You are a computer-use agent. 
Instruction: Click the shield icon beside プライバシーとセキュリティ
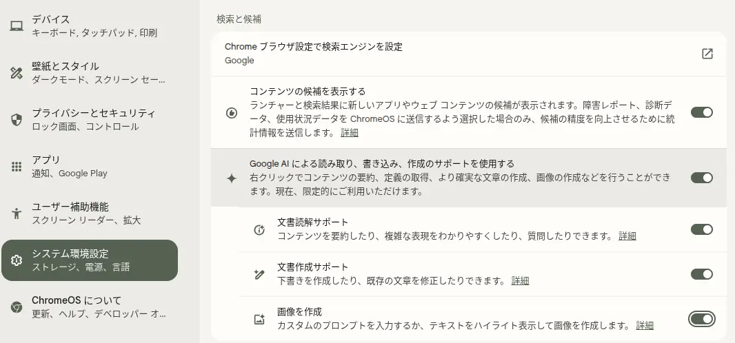click(x=17, y=120)
